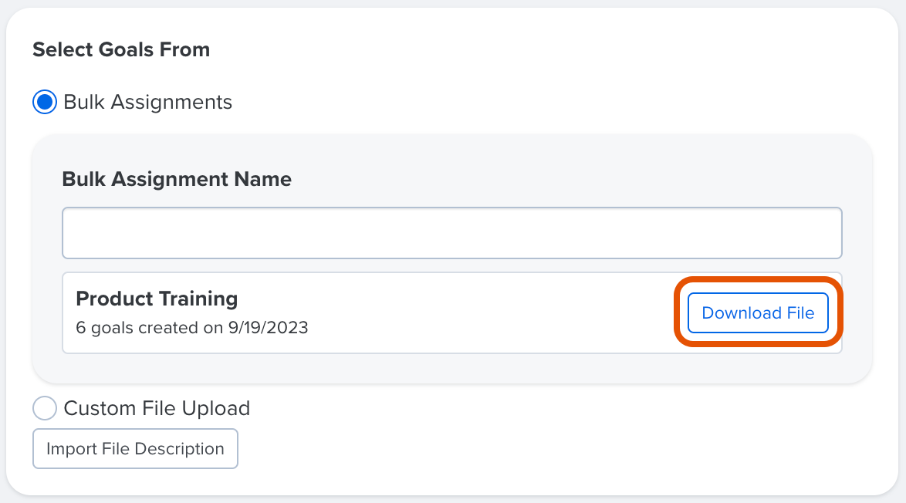Open the Import File Description dialog
The image size is (906, 503).
point(134,448)
